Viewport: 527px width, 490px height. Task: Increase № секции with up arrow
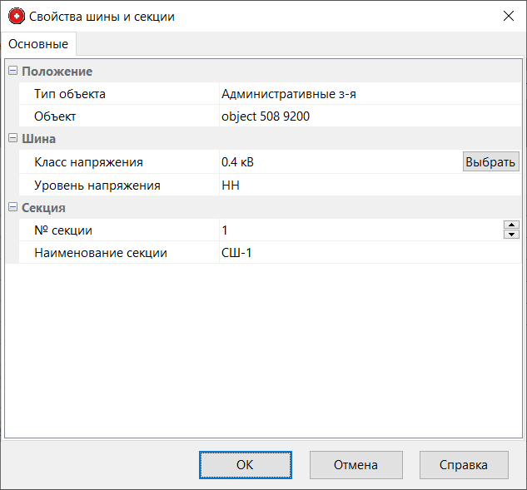click(x=511, y=225)
